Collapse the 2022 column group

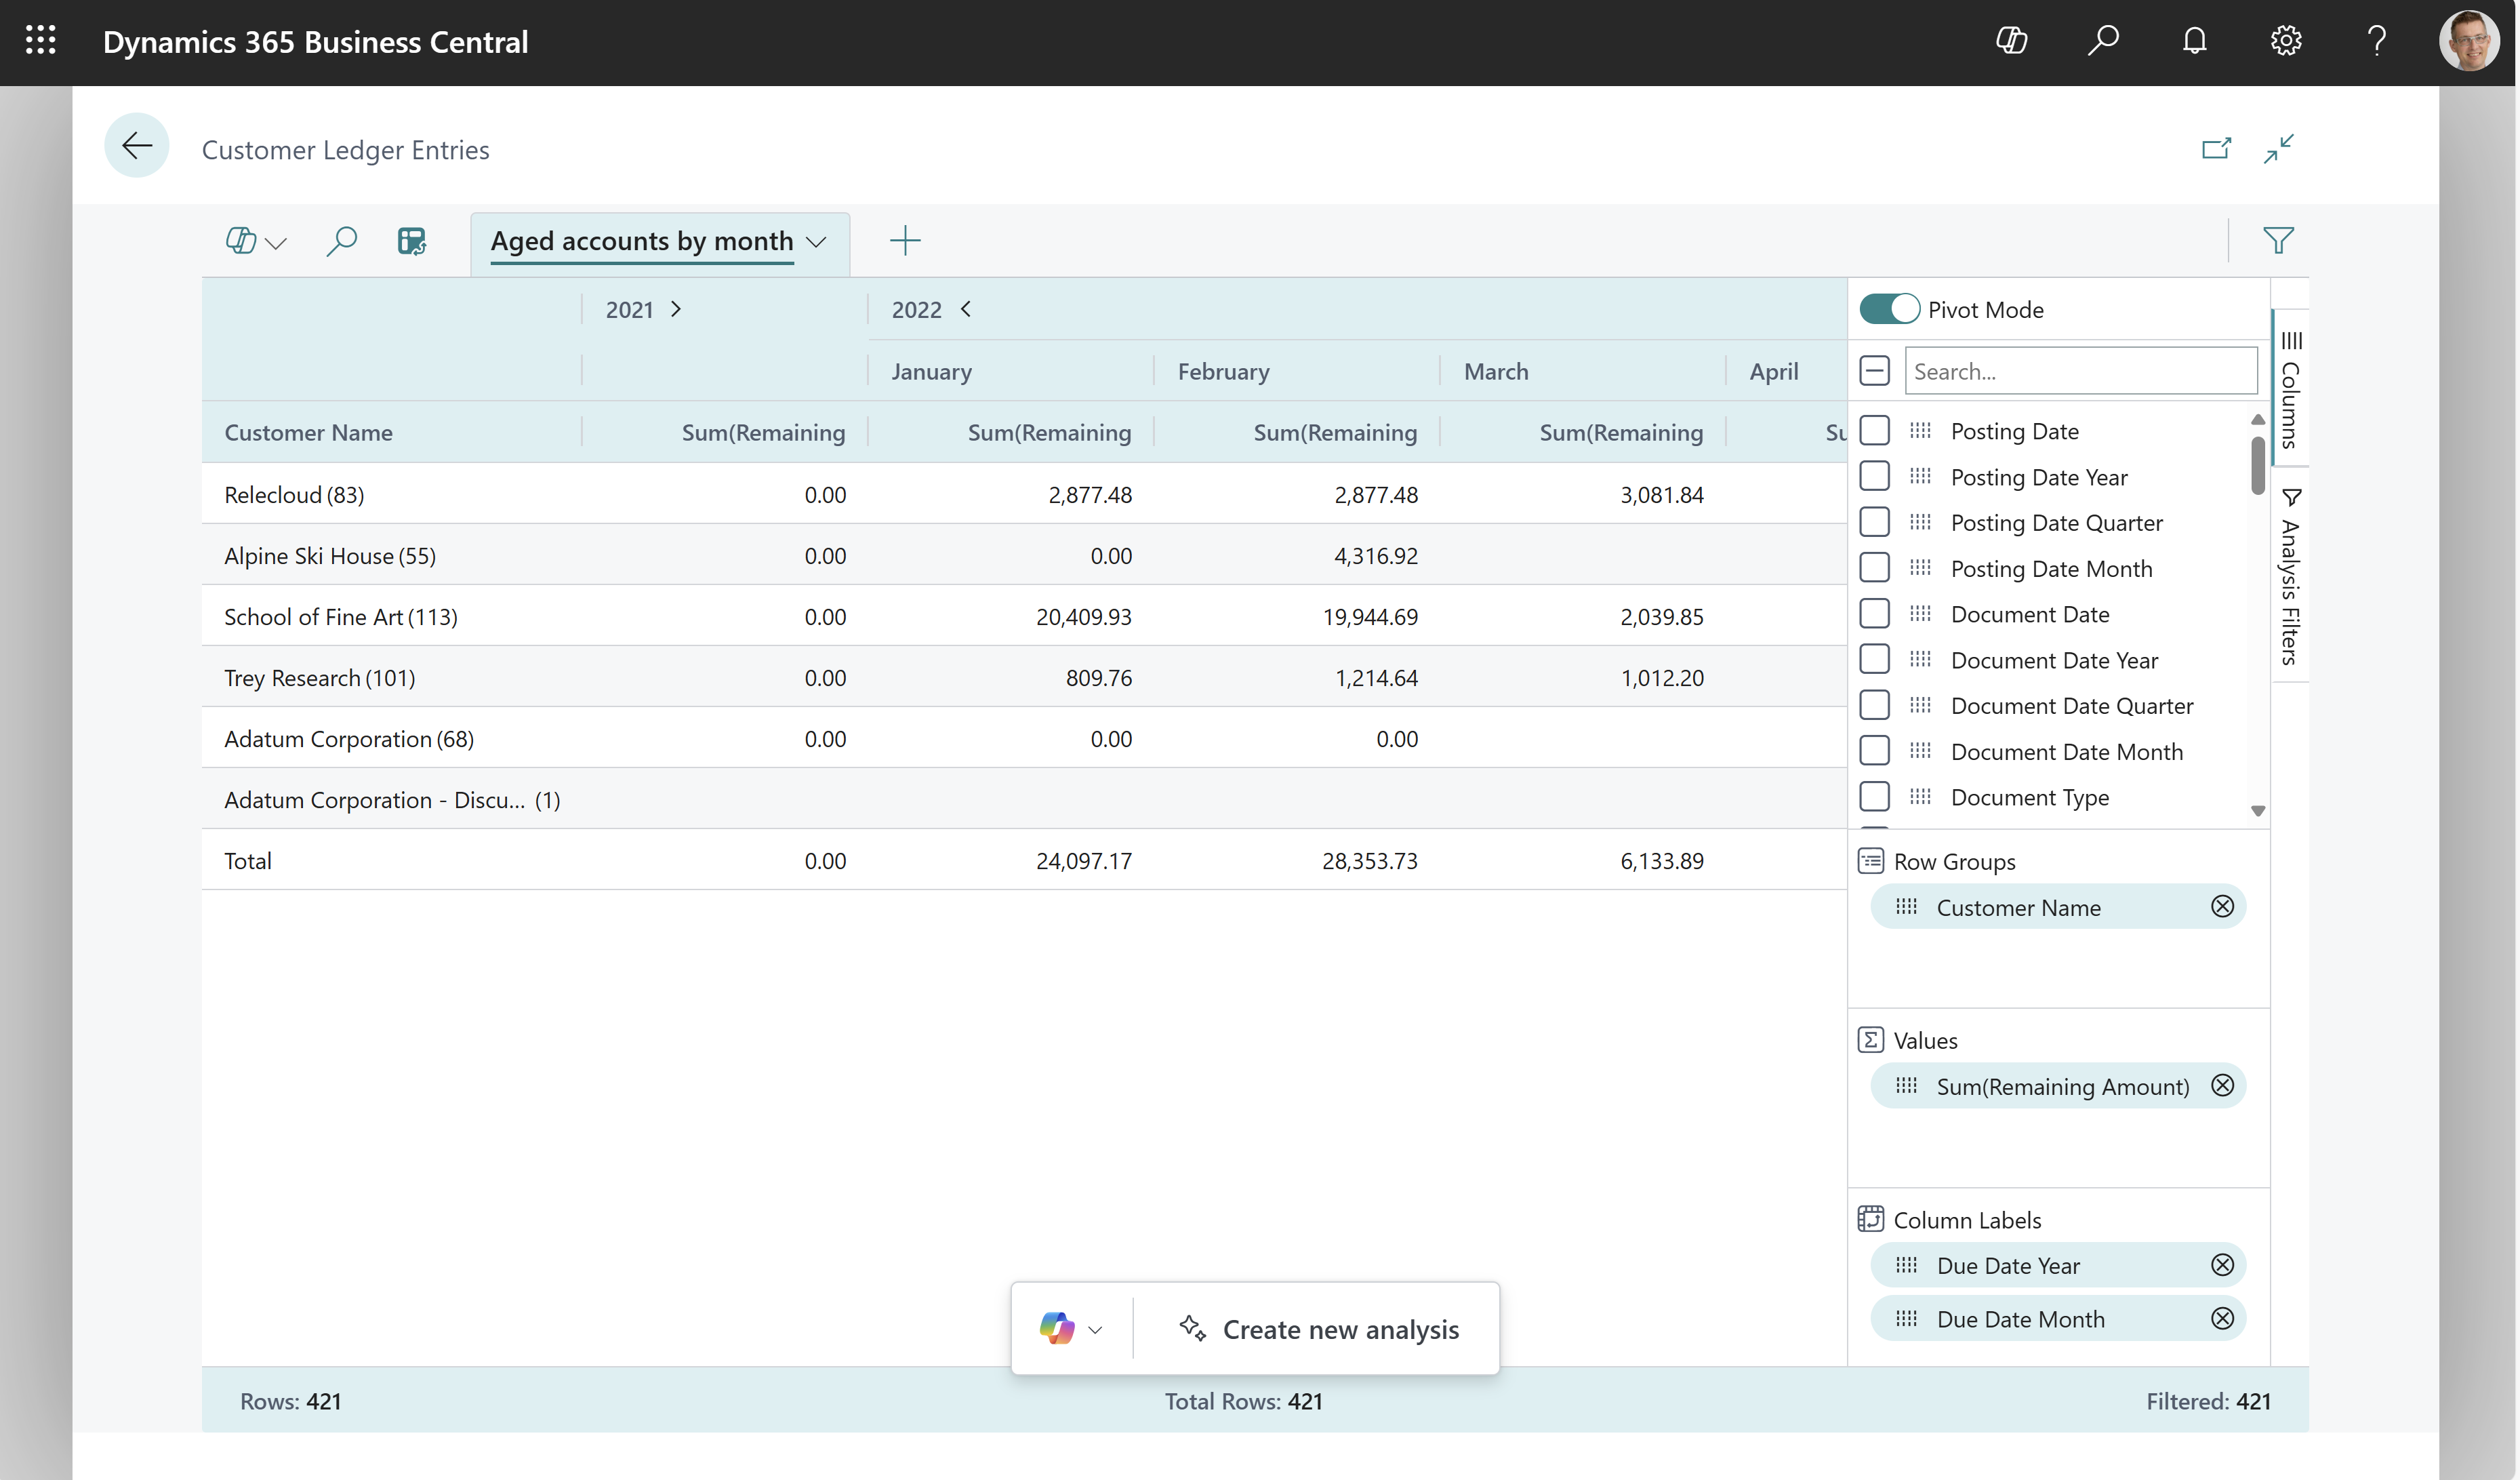966,309
